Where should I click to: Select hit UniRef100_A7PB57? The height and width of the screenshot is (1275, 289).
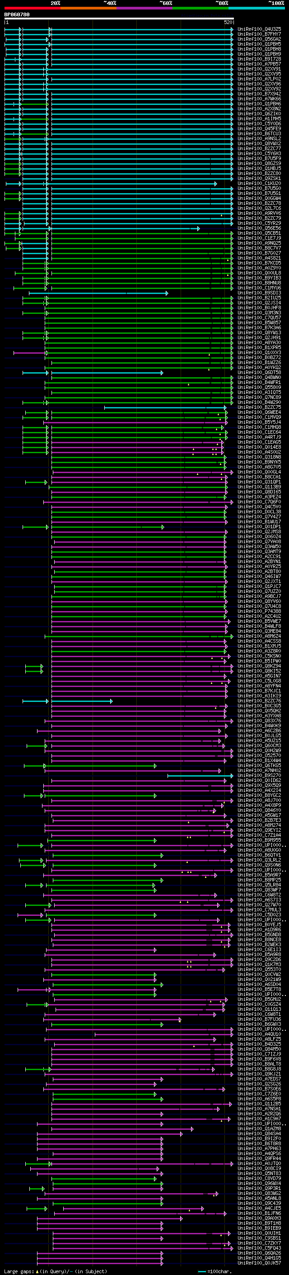point(259,64)
